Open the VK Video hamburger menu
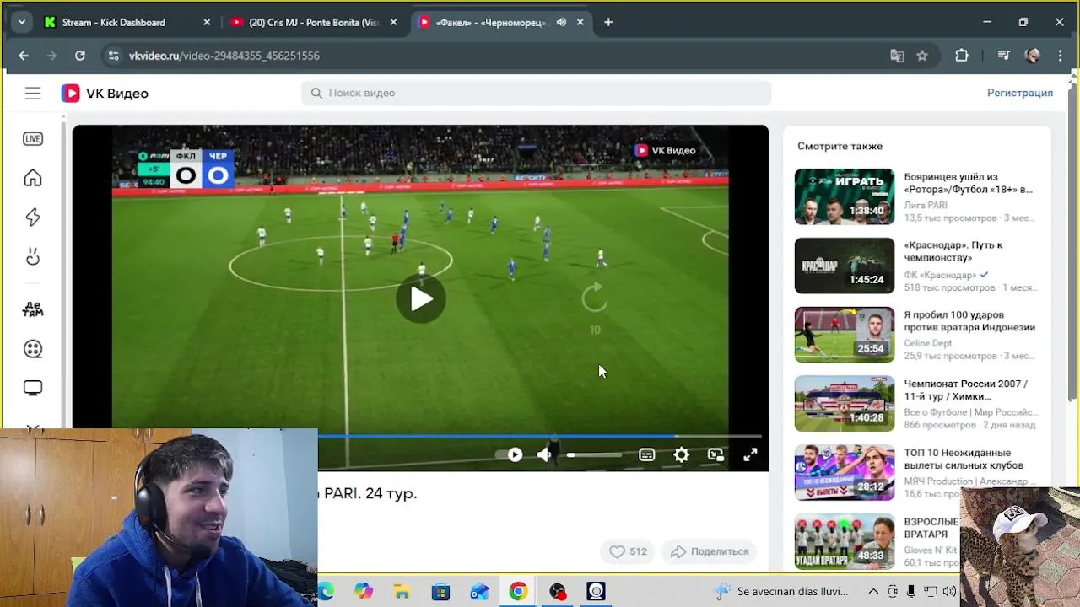The width and height of the screenshot is (1080, 607). point(33,94)
